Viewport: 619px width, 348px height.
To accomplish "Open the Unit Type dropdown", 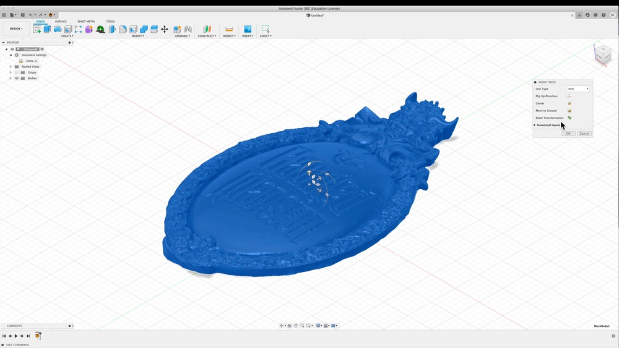I will pyautogui.click(x=578, y=89).
